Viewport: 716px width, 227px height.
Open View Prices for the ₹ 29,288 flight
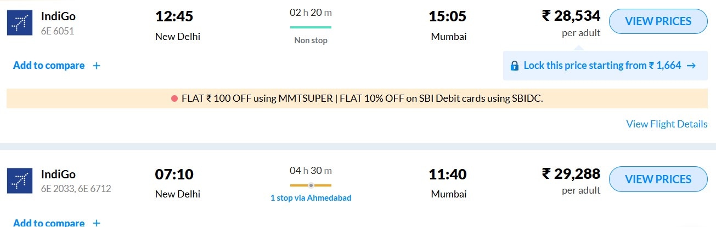[658, 179]
